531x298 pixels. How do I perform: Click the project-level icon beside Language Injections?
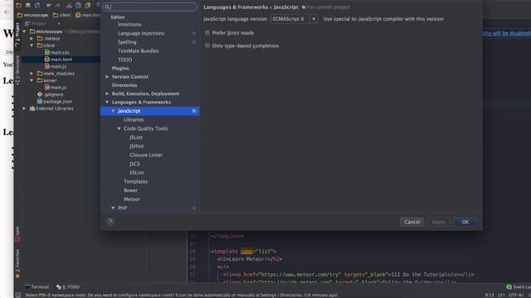[194, 33]
